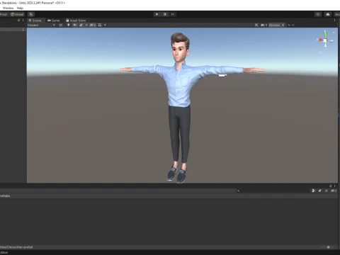Click the Search by Type icon in Project panel

tap(314, 191)
